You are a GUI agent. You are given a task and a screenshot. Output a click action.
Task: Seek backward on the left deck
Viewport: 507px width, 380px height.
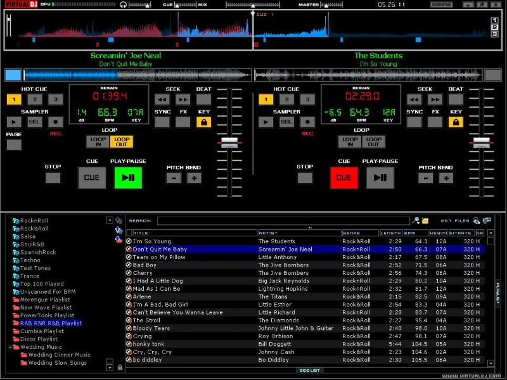tap(162, 99)
